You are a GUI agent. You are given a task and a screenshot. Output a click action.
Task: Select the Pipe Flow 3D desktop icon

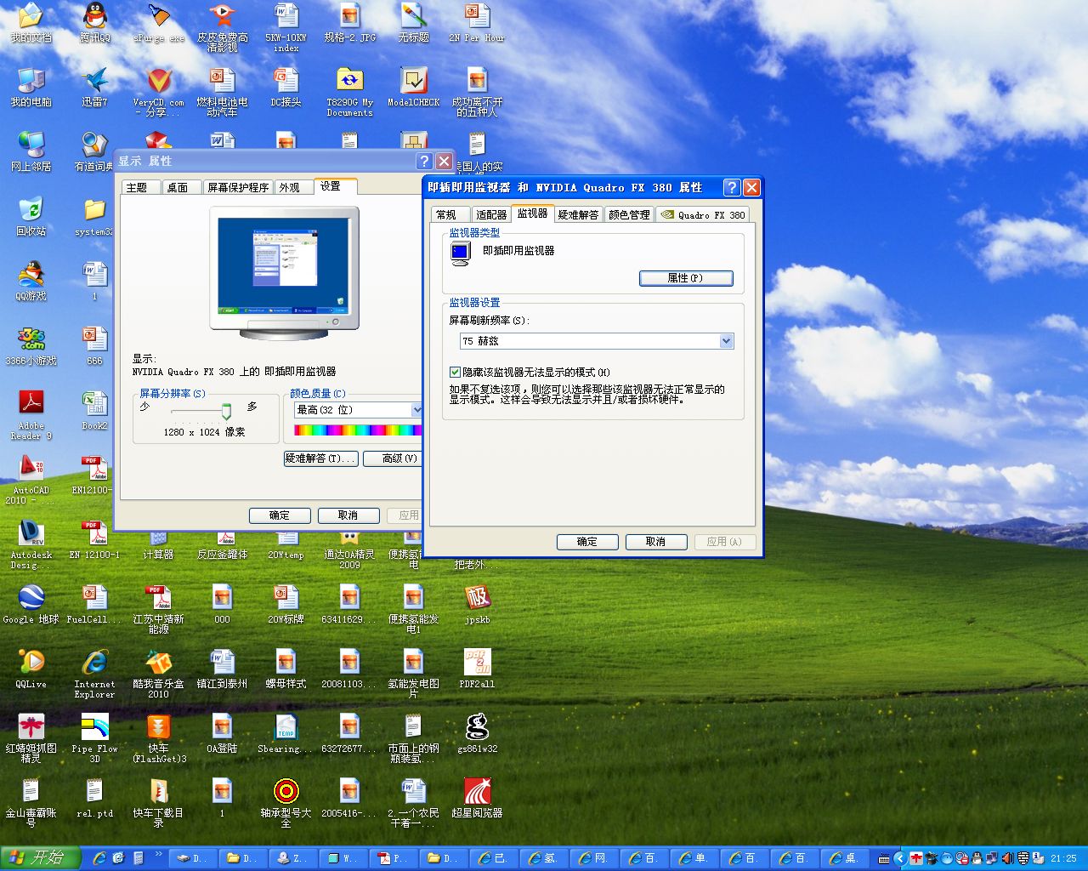tap(94, 738)
